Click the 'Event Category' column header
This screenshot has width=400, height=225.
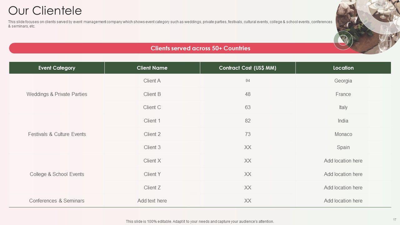point(57,68)
